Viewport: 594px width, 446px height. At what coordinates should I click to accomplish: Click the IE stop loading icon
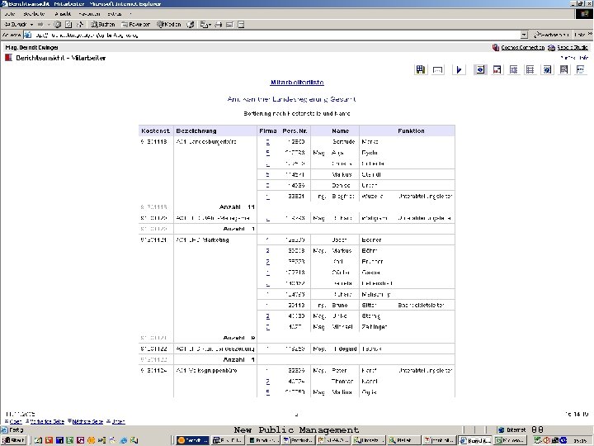click(57, 24)
